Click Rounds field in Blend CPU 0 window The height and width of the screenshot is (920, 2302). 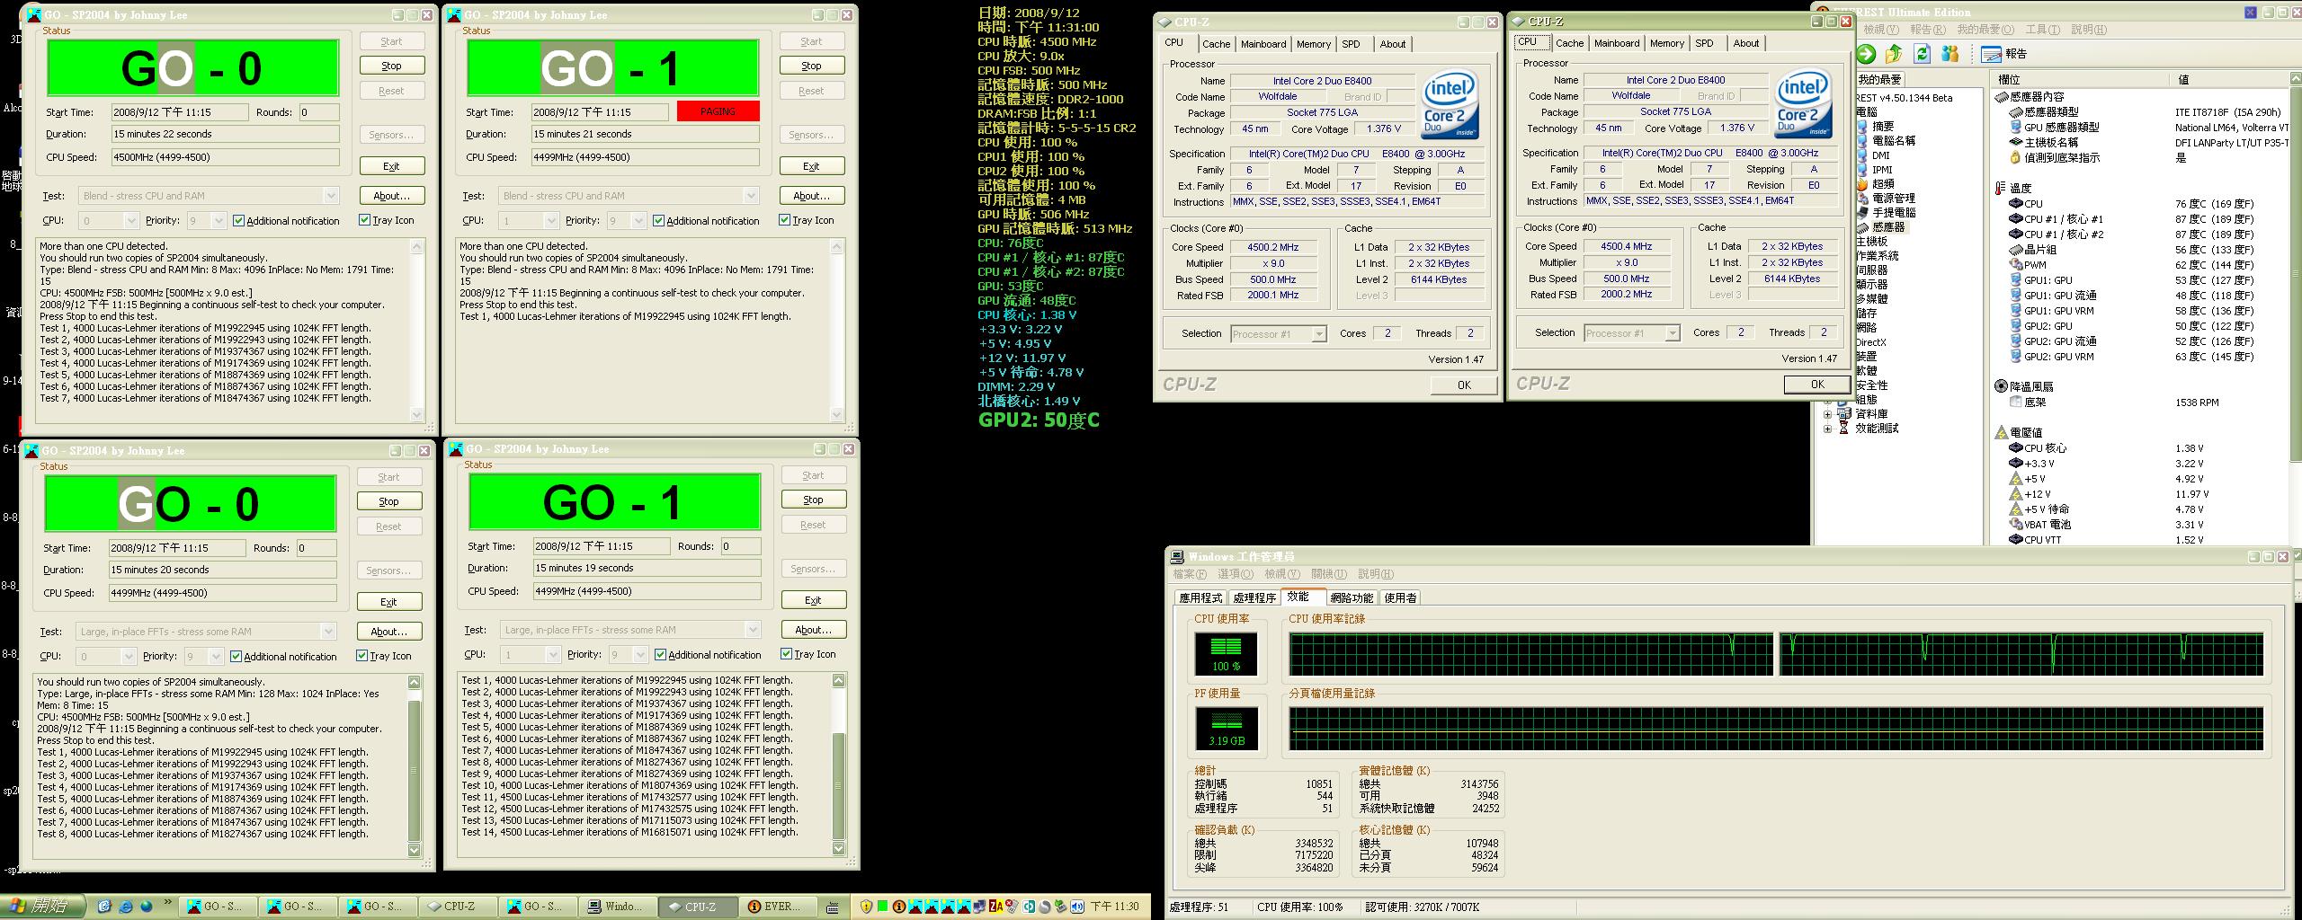point(319,112)
